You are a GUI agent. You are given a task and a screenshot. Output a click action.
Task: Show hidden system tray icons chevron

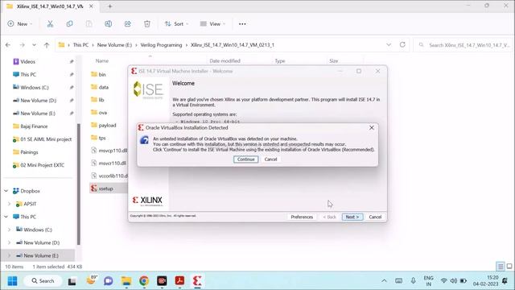(x=384, y=281)
